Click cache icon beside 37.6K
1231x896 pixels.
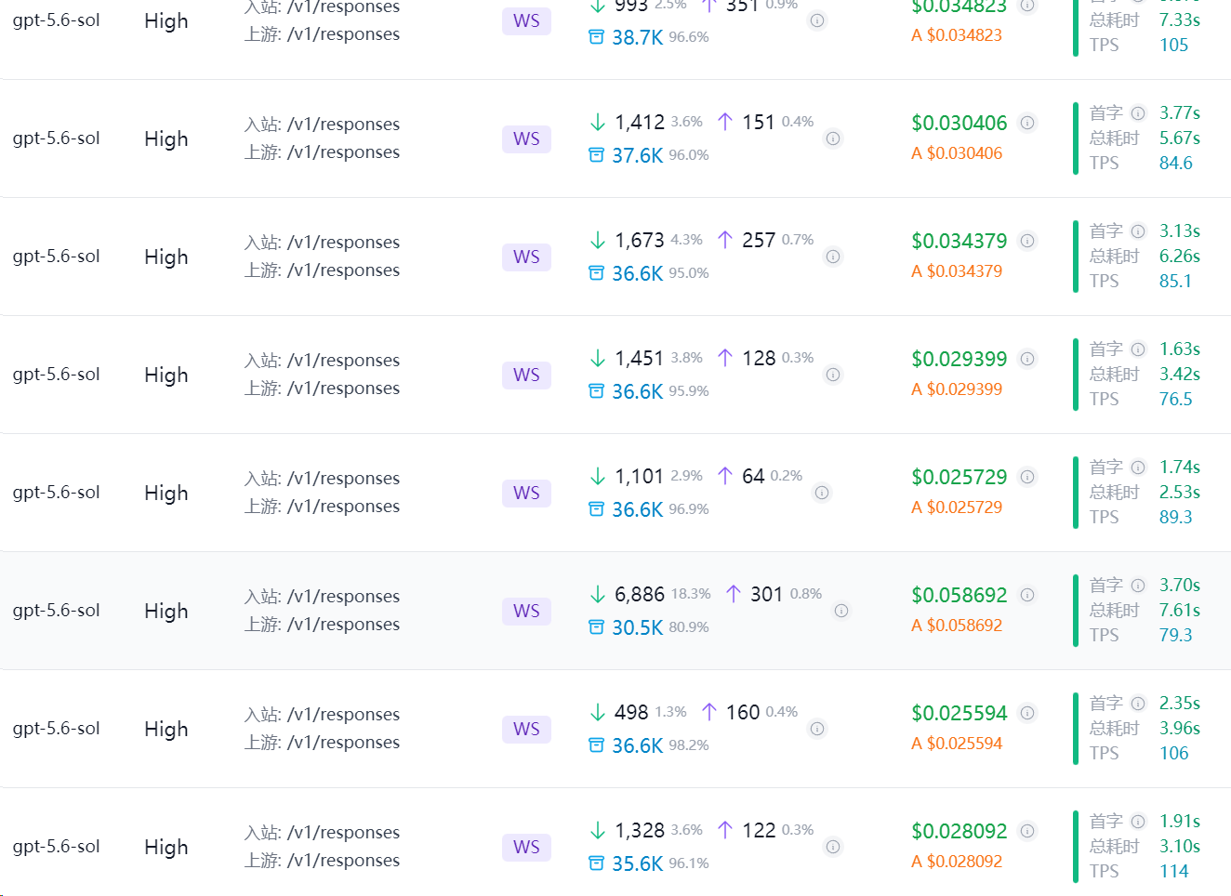point(597,155)
